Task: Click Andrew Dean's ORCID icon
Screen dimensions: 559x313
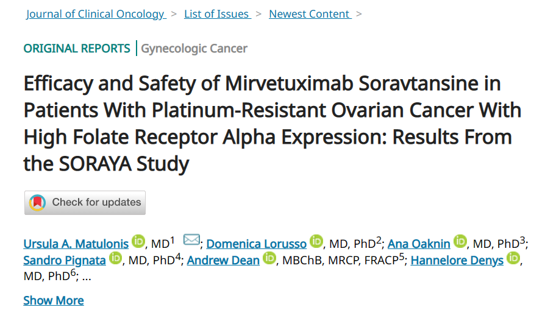Action: click(x=269, y=259)
